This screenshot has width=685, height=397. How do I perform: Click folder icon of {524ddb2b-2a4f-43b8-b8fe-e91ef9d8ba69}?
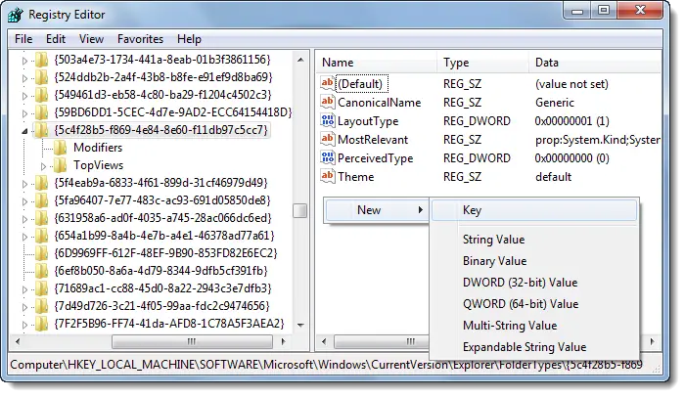point(41,77)
